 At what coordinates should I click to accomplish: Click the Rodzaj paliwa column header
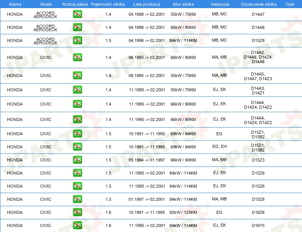(x=75, y=4)
